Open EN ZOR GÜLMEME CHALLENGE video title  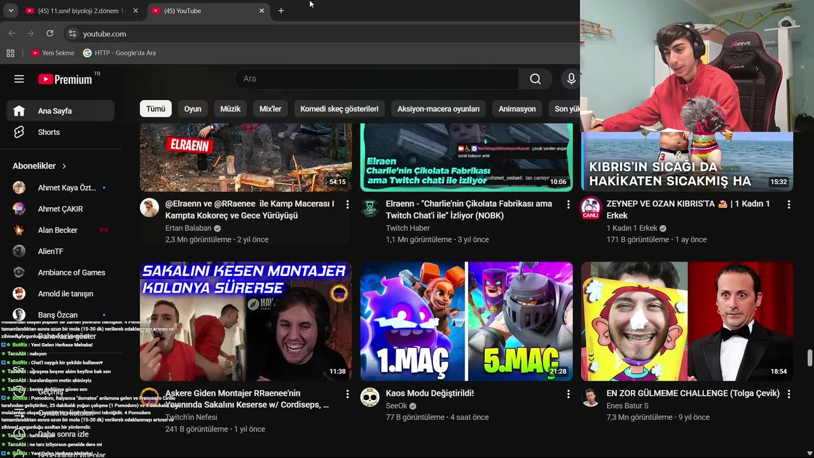pyautogui.click(x=693, y=393)
